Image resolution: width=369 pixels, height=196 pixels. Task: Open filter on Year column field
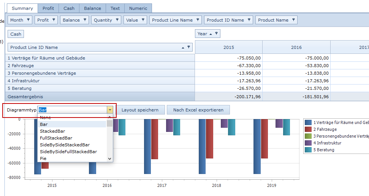(216, 34)
